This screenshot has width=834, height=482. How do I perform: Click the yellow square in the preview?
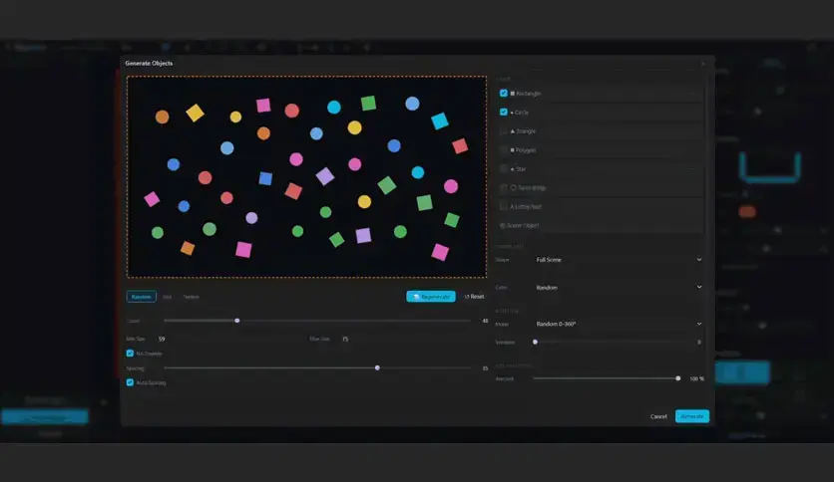(195, 113)
